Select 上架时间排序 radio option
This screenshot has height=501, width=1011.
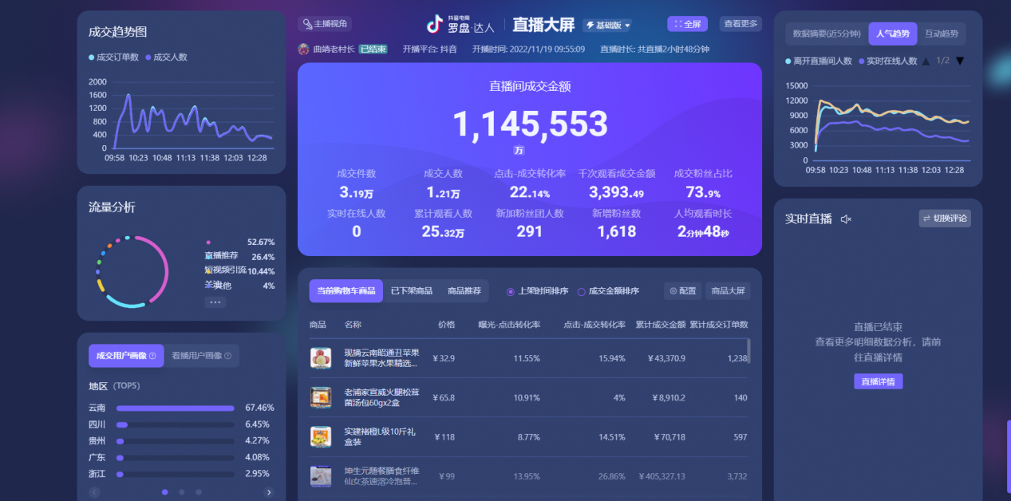click(511, 291)
